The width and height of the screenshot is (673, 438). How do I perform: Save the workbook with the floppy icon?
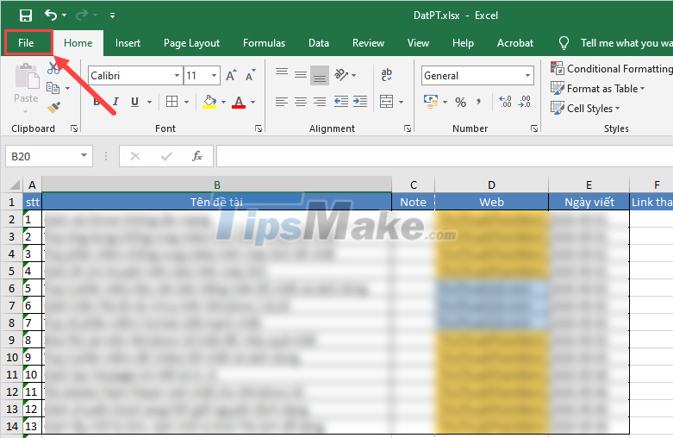click(x=26, y=16)
